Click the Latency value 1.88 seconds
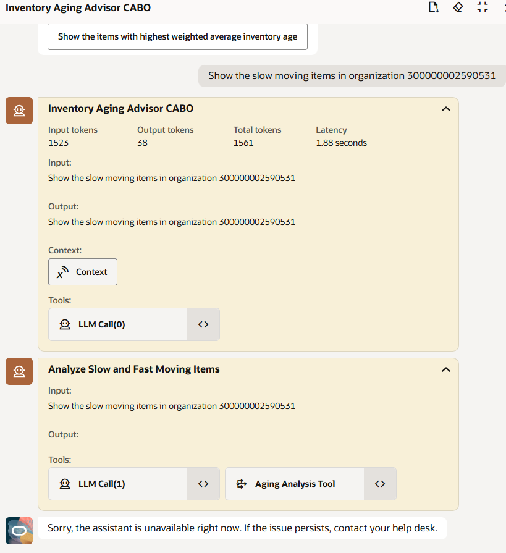Image resolution: width=506 pixels, height=553 pixels. pos(341,143)
